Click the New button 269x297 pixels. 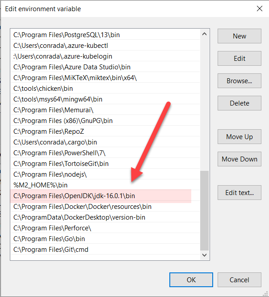pos(239,36)
